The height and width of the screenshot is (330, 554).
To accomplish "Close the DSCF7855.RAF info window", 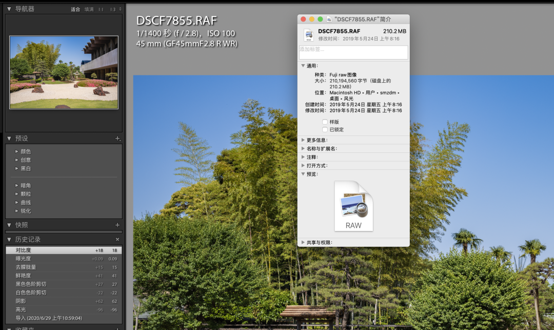I will pyautogui.click(x=303, y=19).
